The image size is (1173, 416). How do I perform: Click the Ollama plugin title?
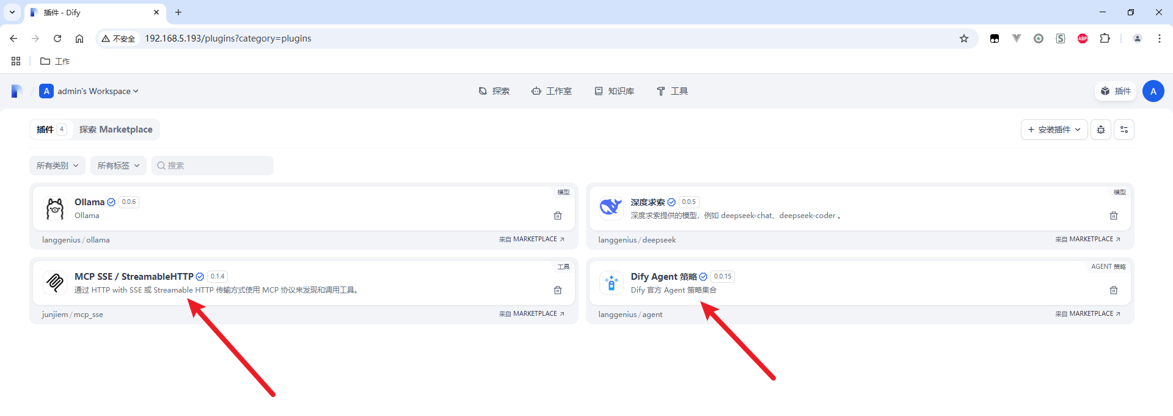(89, 202)
